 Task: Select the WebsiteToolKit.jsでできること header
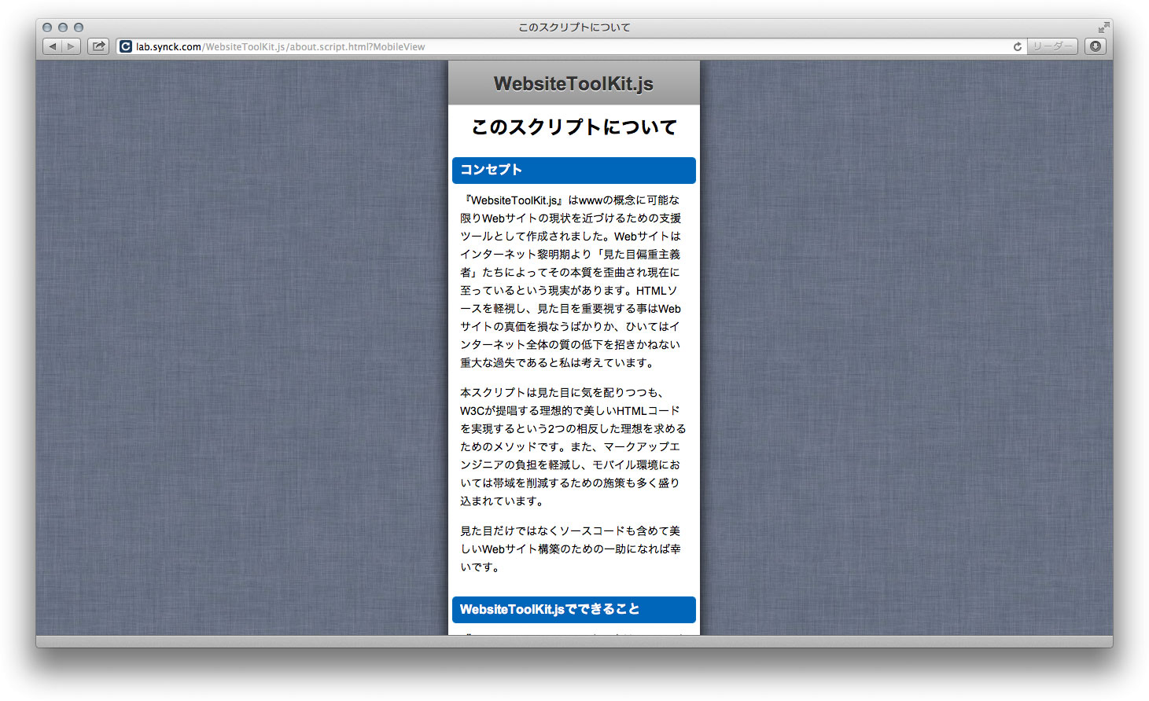[573, 609]
